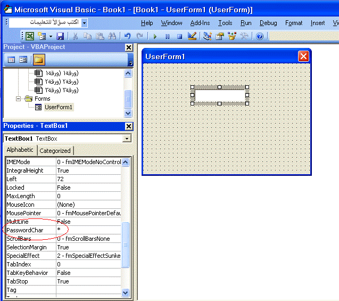Click the Break pause icon
Screen dimensions: 339x301
[x=167, y=36]
